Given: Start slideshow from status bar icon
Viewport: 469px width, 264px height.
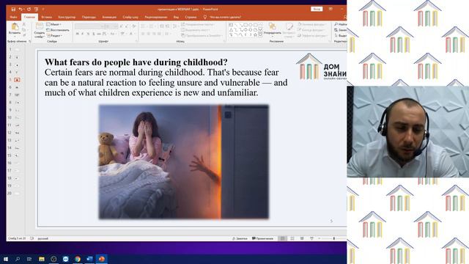Looking at the screenshot, I should coord(311,238).
